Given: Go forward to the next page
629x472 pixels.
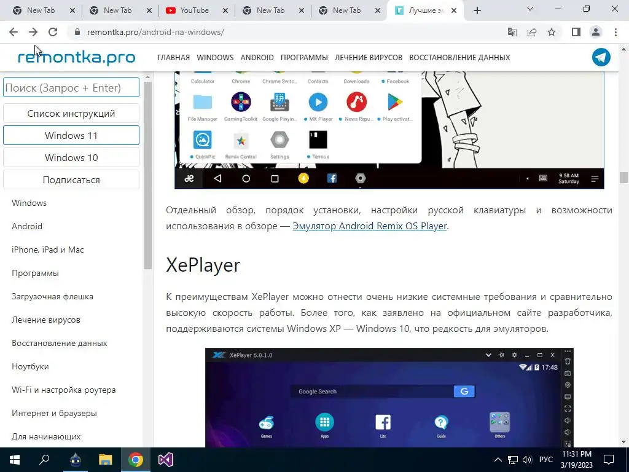Looking at the screenshot, I should [x=33, y=32].
